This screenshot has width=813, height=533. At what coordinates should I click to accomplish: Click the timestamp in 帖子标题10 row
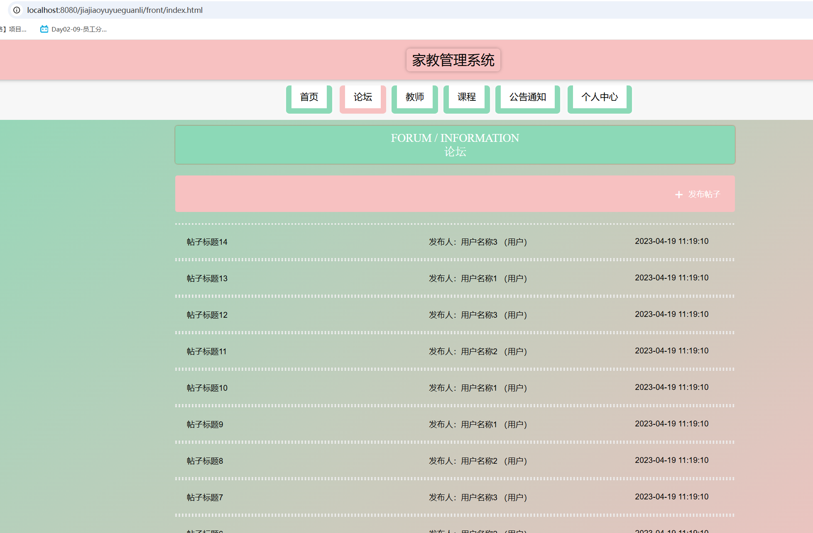coord(672,387)
